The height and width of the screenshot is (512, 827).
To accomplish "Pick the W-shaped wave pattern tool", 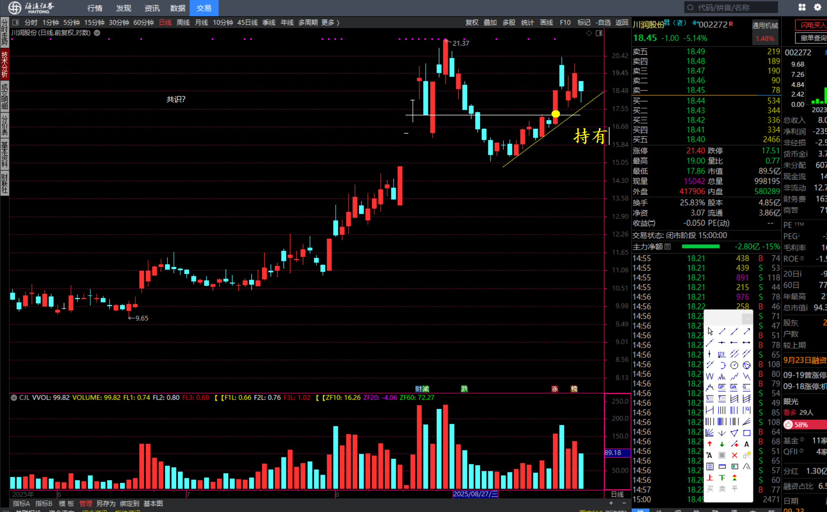I will [710, 376].
